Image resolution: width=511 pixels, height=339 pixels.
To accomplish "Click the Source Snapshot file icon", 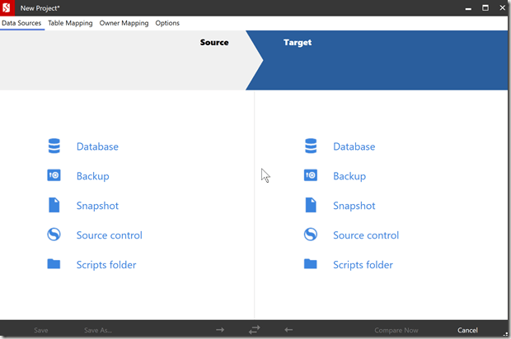I will coord(54,206).
